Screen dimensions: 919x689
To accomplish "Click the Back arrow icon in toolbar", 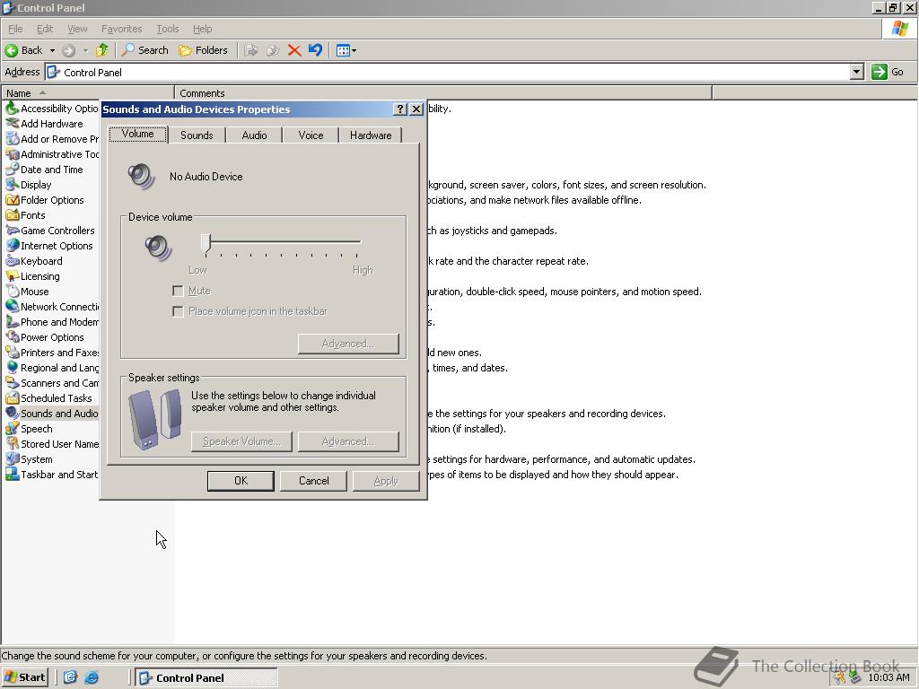I will (12, 50).
